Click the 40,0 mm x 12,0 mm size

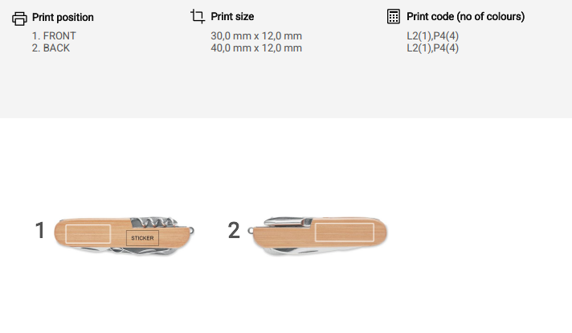coord(256,48)
